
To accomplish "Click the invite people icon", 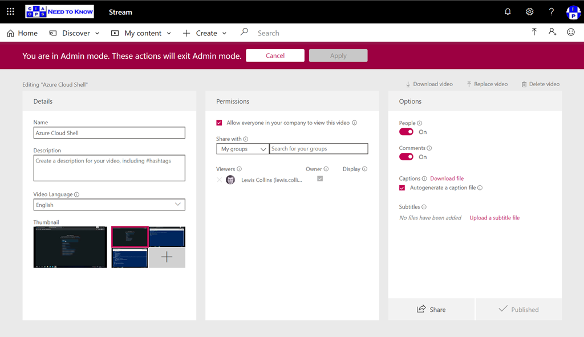I will (x=552, y=33).
